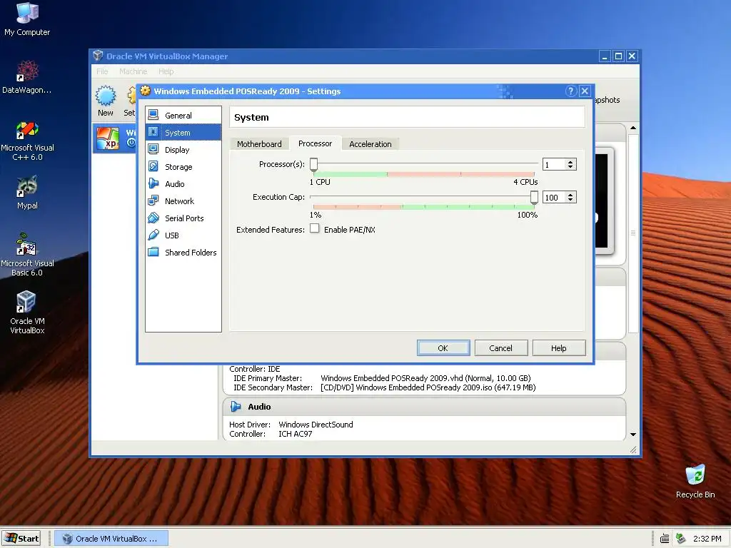Increase processor count with up arrow
The image size is (731, 548).
click(570, 162)
